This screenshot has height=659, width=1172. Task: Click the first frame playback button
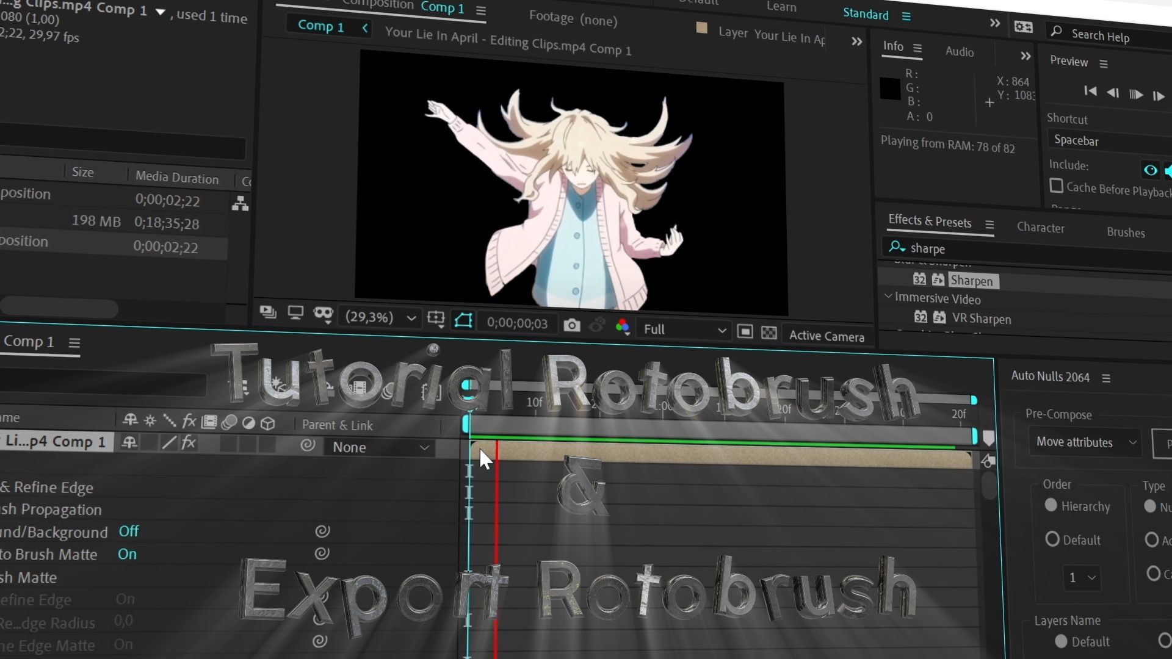pos(1090,91)
